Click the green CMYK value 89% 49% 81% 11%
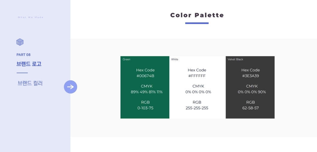 point(147,92)
